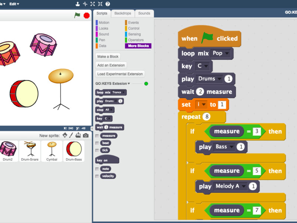Toggle the note reporter checkbox
Screen dimensions: 297x223
(97, 169)
